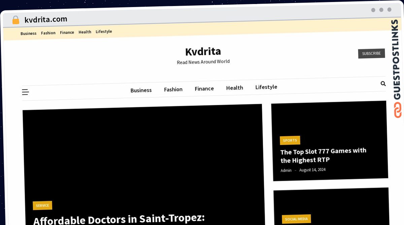Select Lifestyle in the main navigation
This screenshot has height=225, width=404.
point(266,87)
